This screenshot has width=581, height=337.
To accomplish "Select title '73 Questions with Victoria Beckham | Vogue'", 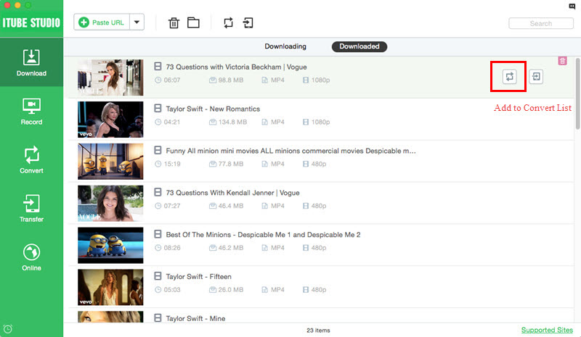I will coord(237,67).
